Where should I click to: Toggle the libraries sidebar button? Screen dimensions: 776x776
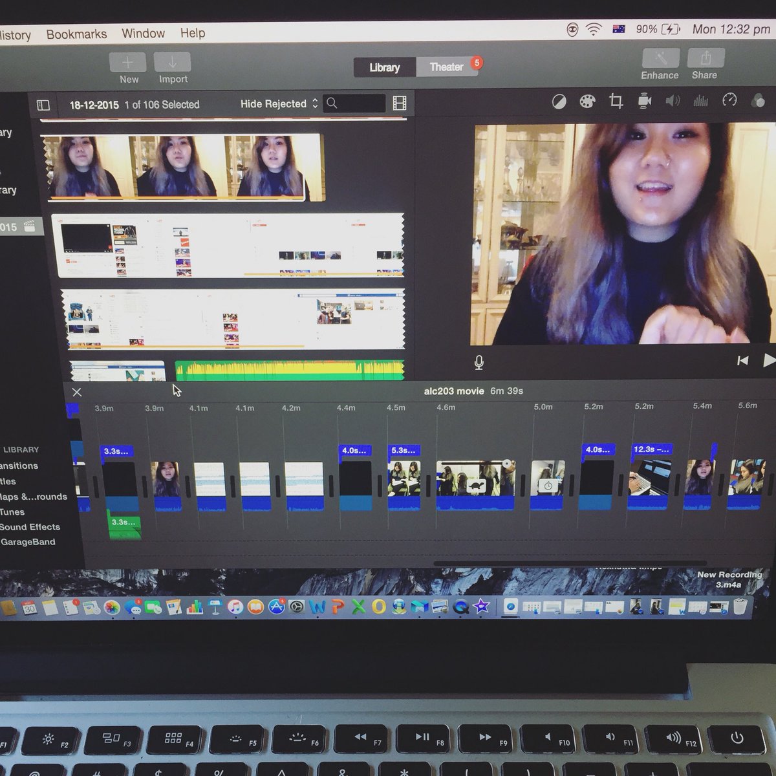pos(43,105)
